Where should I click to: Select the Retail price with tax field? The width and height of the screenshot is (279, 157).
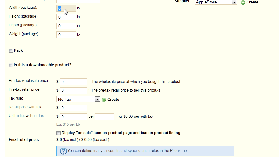coord(73,108)
